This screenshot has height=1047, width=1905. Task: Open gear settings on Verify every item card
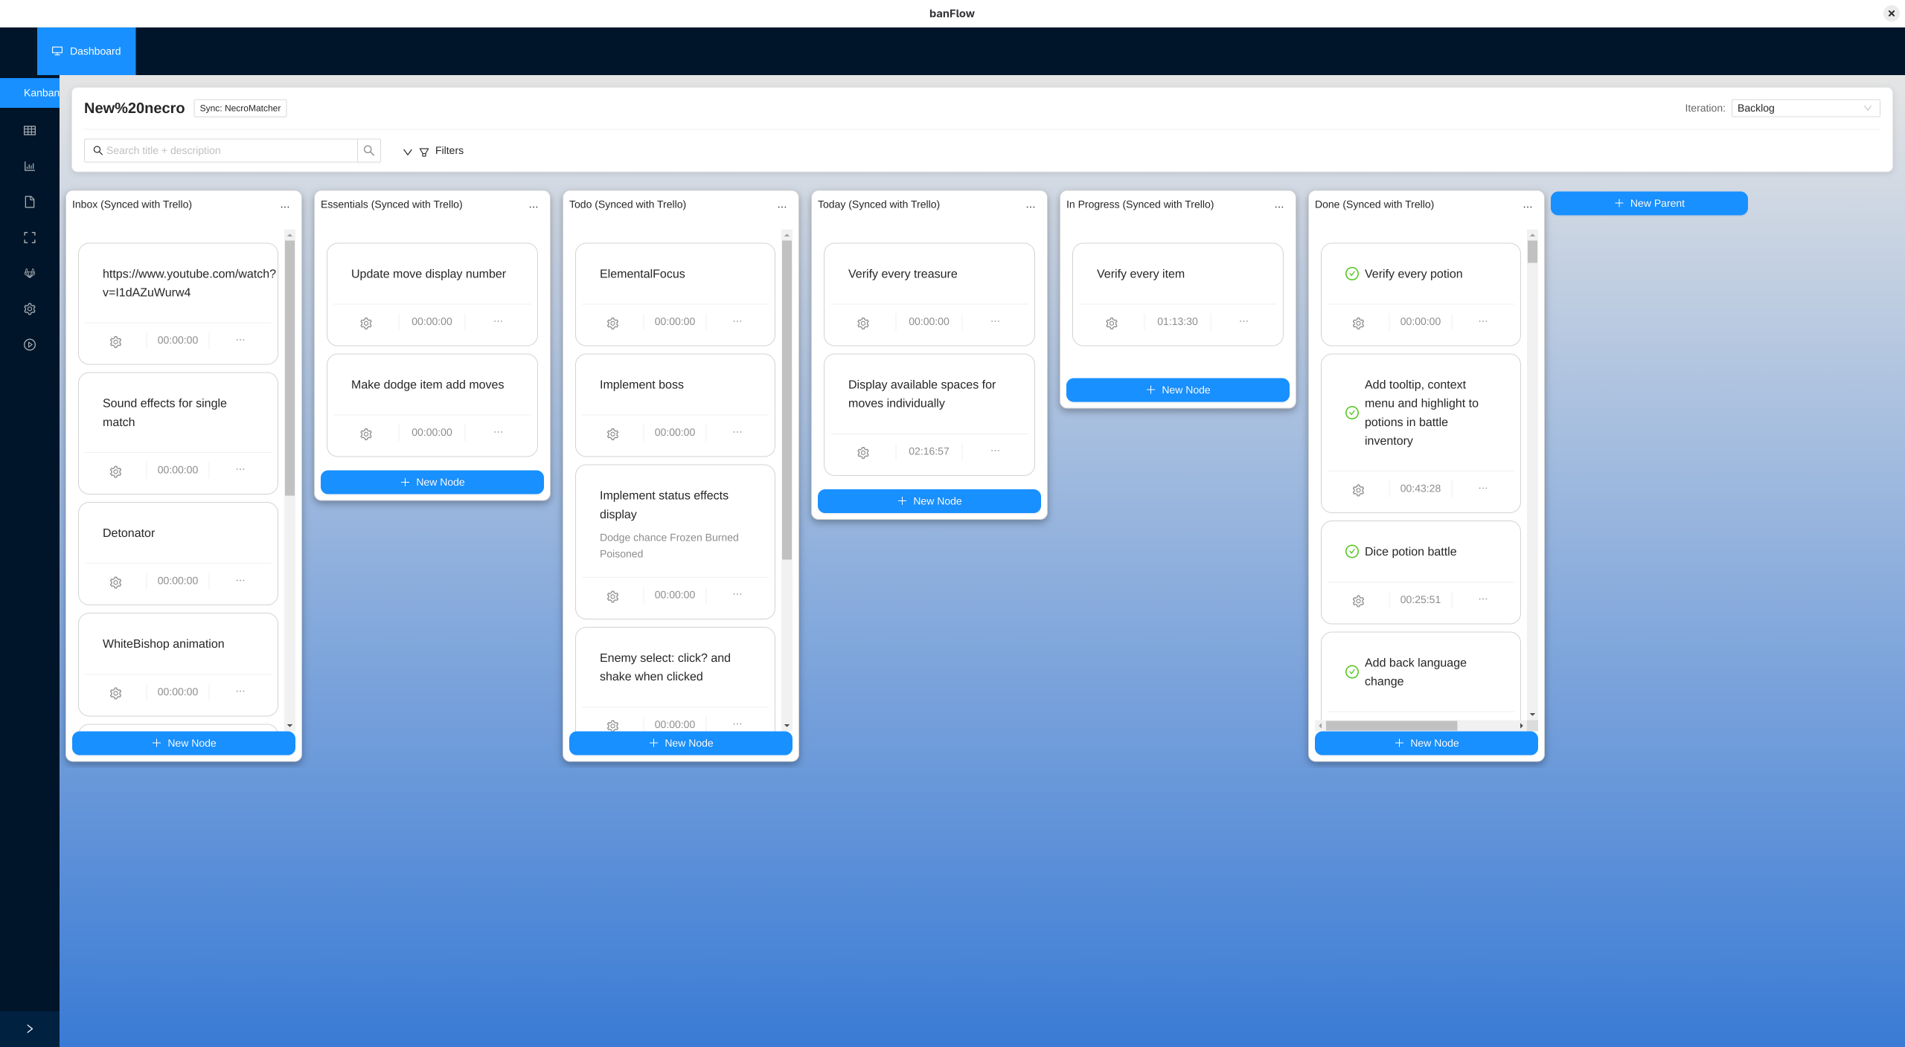tap(1112, 323)
